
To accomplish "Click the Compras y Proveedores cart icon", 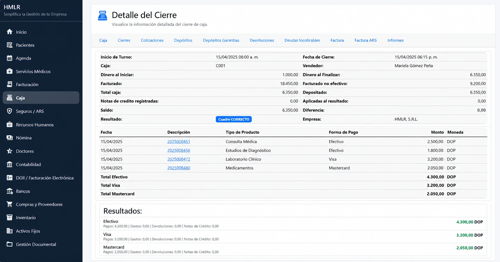I will pyautogui.click(x=10, y=204).
